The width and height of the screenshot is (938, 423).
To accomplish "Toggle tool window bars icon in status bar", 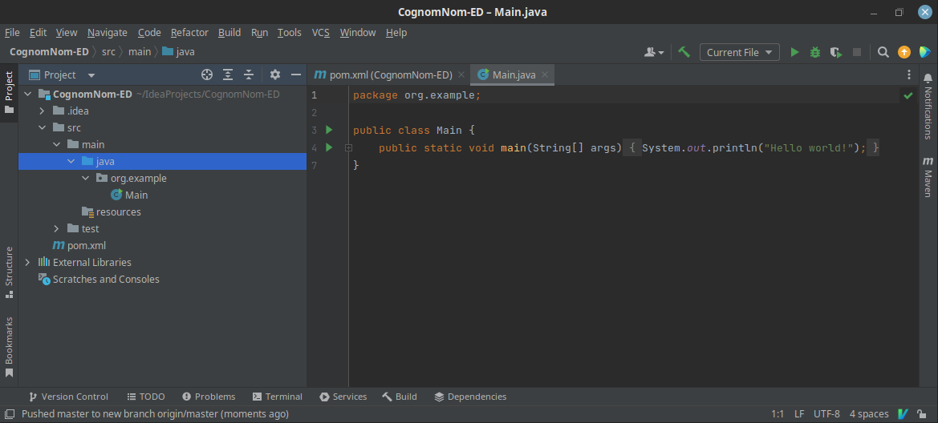I will pyautogui.click(x=10, y=413).
